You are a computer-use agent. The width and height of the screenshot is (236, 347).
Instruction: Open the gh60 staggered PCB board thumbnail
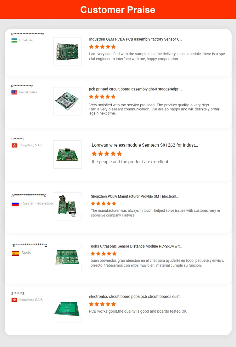67,101
